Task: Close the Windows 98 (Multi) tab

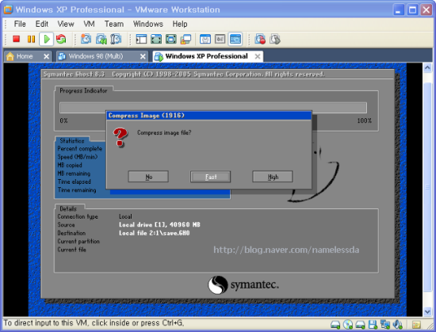Action: tap(143, 57)
